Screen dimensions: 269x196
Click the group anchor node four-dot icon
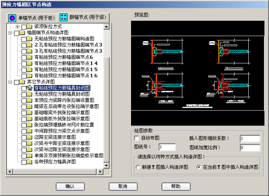[x=64, y=17]
